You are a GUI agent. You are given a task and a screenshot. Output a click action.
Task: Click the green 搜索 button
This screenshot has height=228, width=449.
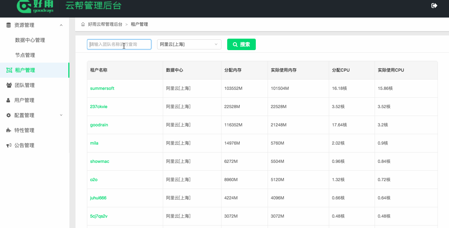241,44
